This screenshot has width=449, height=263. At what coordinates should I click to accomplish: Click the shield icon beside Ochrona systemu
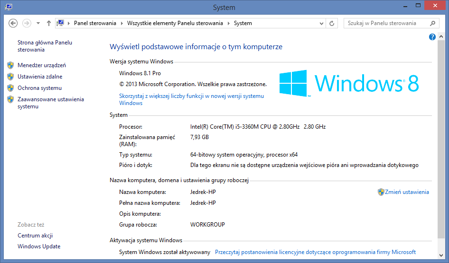tap(10, 88)
